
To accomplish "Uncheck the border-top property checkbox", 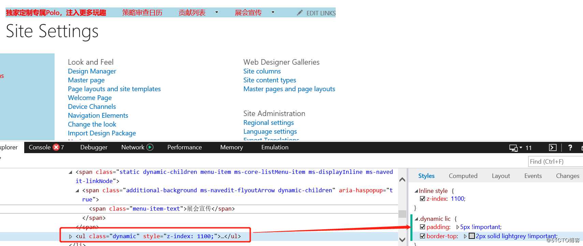I will coord(422,236).
